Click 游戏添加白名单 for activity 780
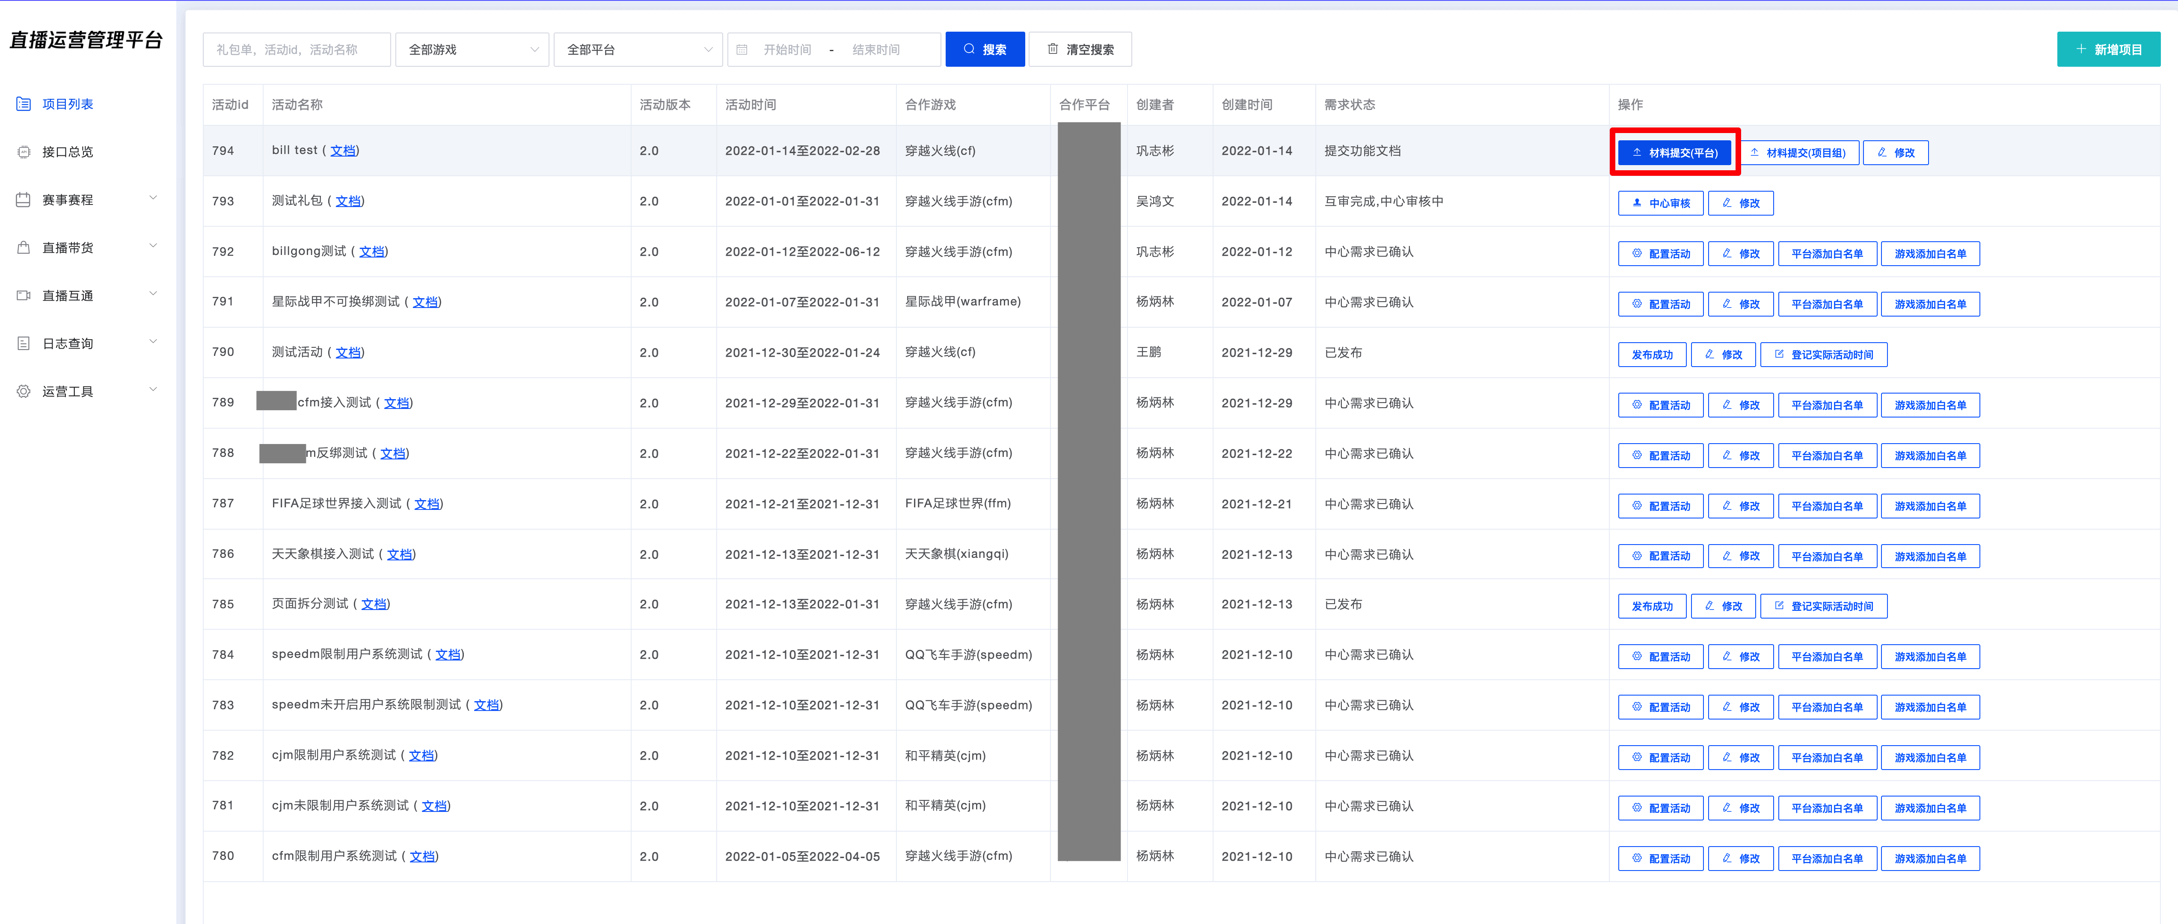Viewport: 2178px width, 924px height. pyautogui.click(x=1930, y=859)
